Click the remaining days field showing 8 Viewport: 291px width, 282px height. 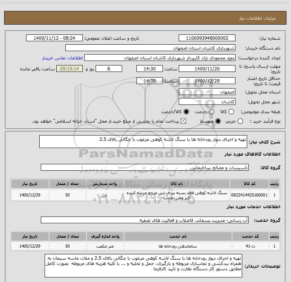pyautogui.click(x=109, y=69)
